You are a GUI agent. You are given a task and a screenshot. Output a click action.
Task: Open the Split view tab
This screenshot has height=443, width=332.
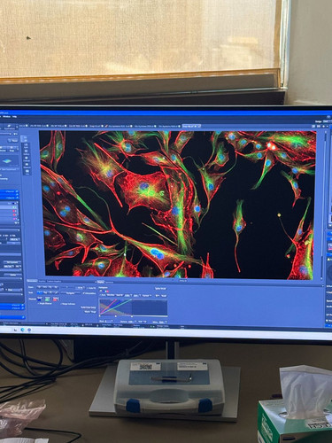[x=27, y=145]
